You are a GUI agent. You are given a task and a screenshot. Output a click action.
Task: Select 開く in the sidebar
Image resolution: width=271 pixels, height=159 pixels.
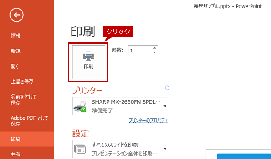14,66
